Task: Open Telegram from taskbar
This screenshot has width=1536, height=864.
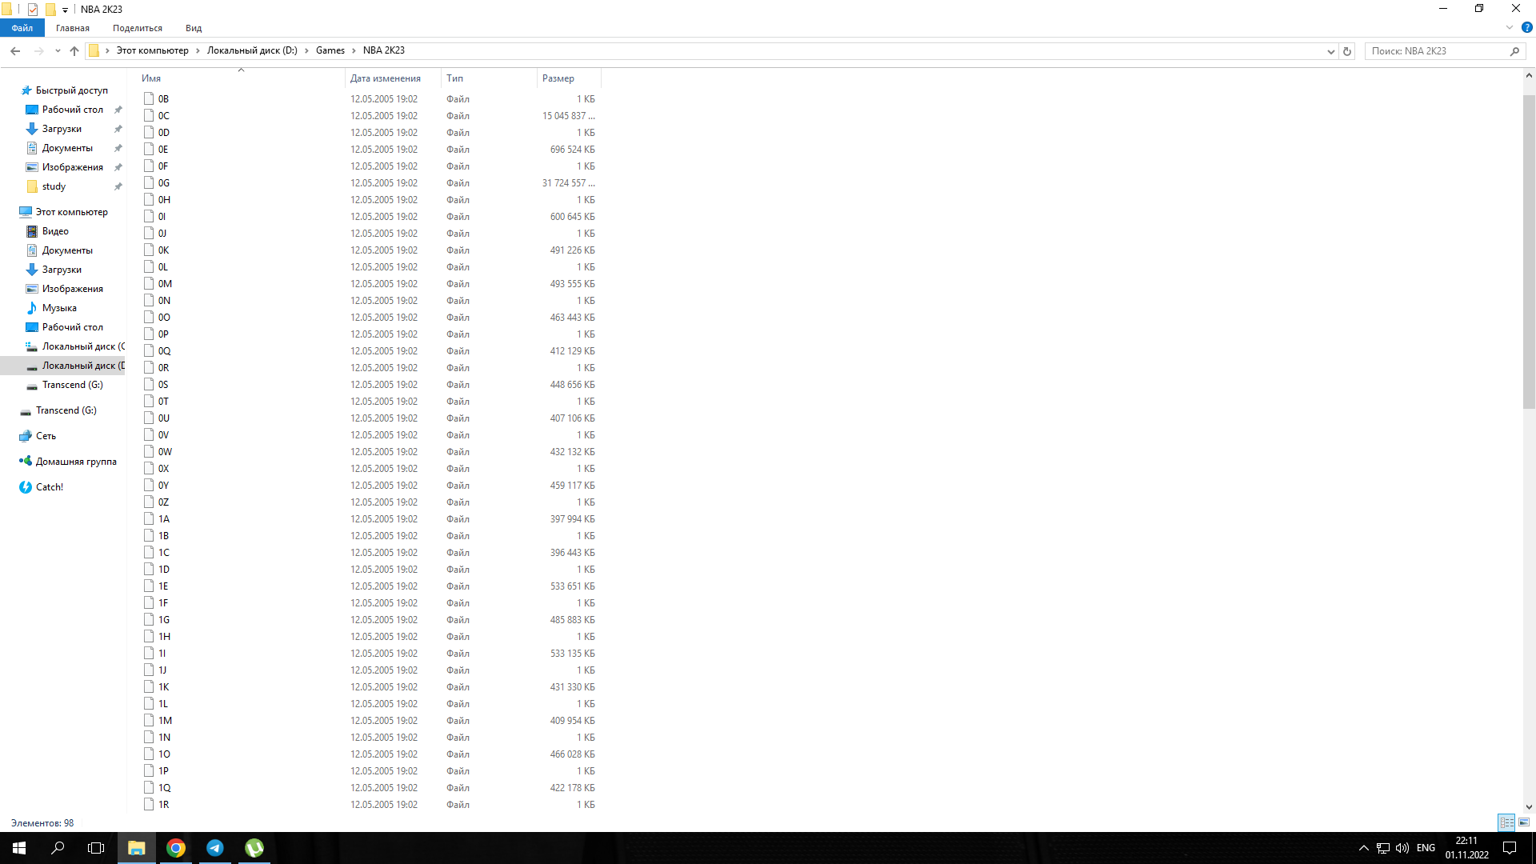Action: [x=215, y=848]
